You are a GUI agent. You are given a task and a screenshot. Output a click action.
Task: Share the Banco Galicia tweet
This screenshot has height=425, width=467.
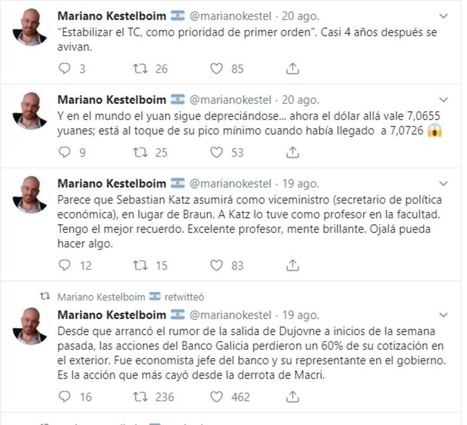[292, 397]
